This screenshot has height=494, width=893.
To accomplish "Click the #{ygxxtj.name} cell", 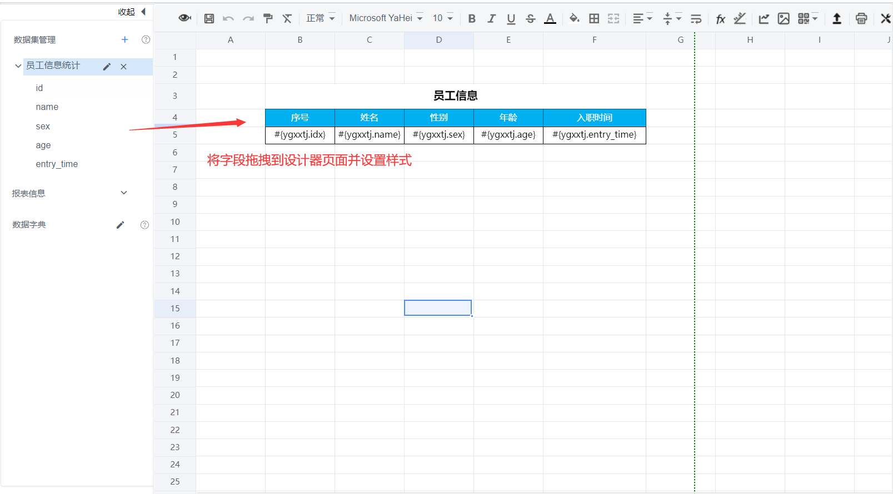I will [370, 135].
